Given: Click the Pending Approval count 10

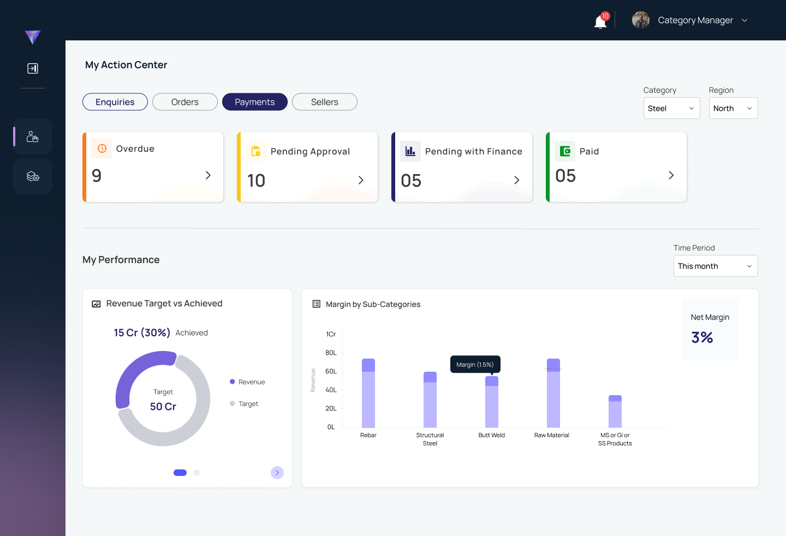Looking at the screenshot, I should [257, 181].
